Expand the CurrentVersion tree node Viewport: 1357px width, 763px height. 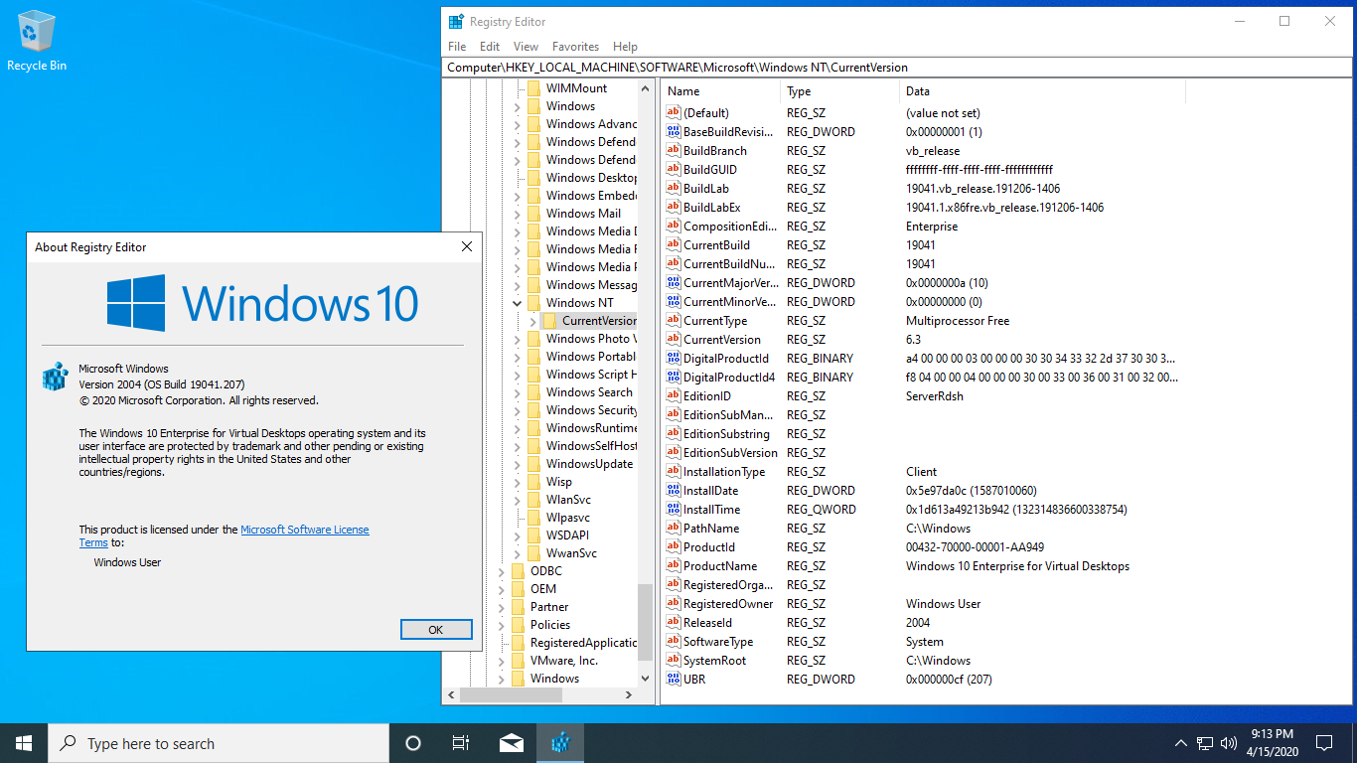(x=532, y=321)
